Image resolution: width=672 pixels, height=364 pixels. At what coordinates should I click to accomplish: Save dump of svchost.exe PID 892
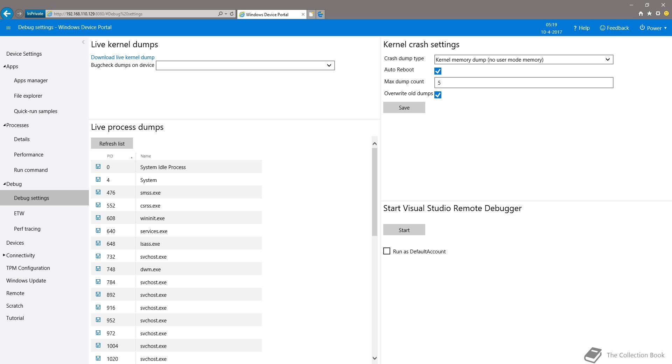click(x=98, y=294)
